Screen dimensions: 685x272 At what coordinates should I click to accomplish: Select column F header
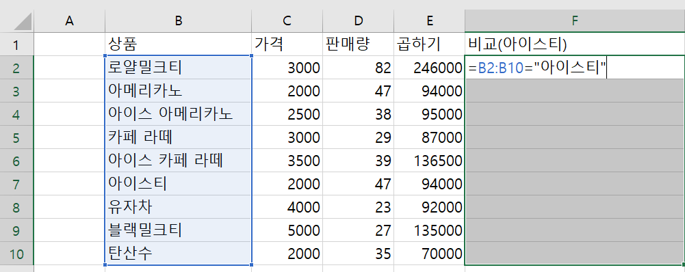point(575,21)
